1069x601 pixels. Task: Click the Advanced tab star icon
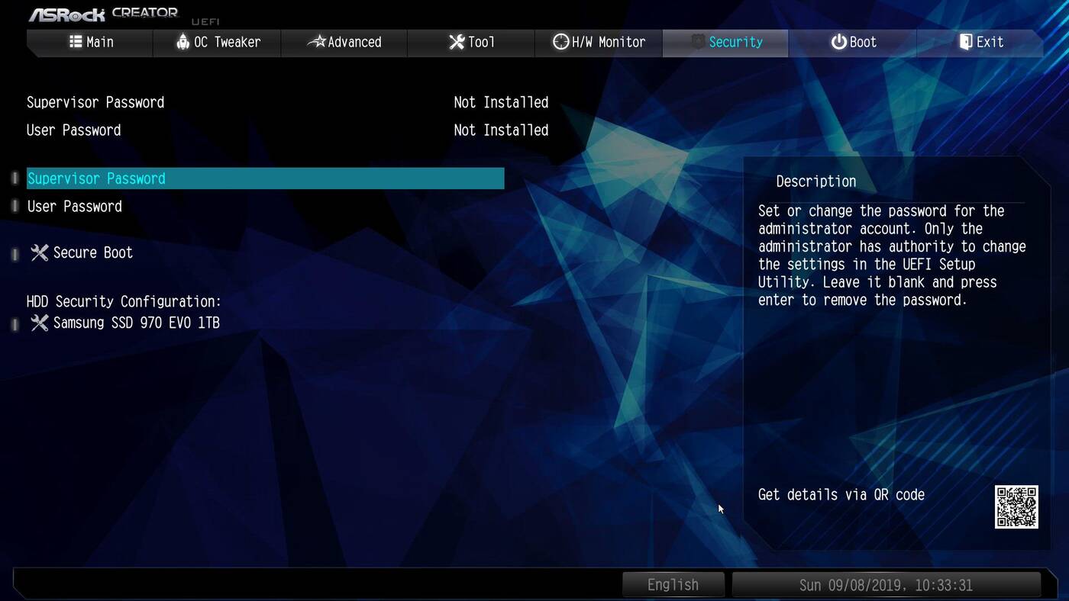tap(316, 42)
